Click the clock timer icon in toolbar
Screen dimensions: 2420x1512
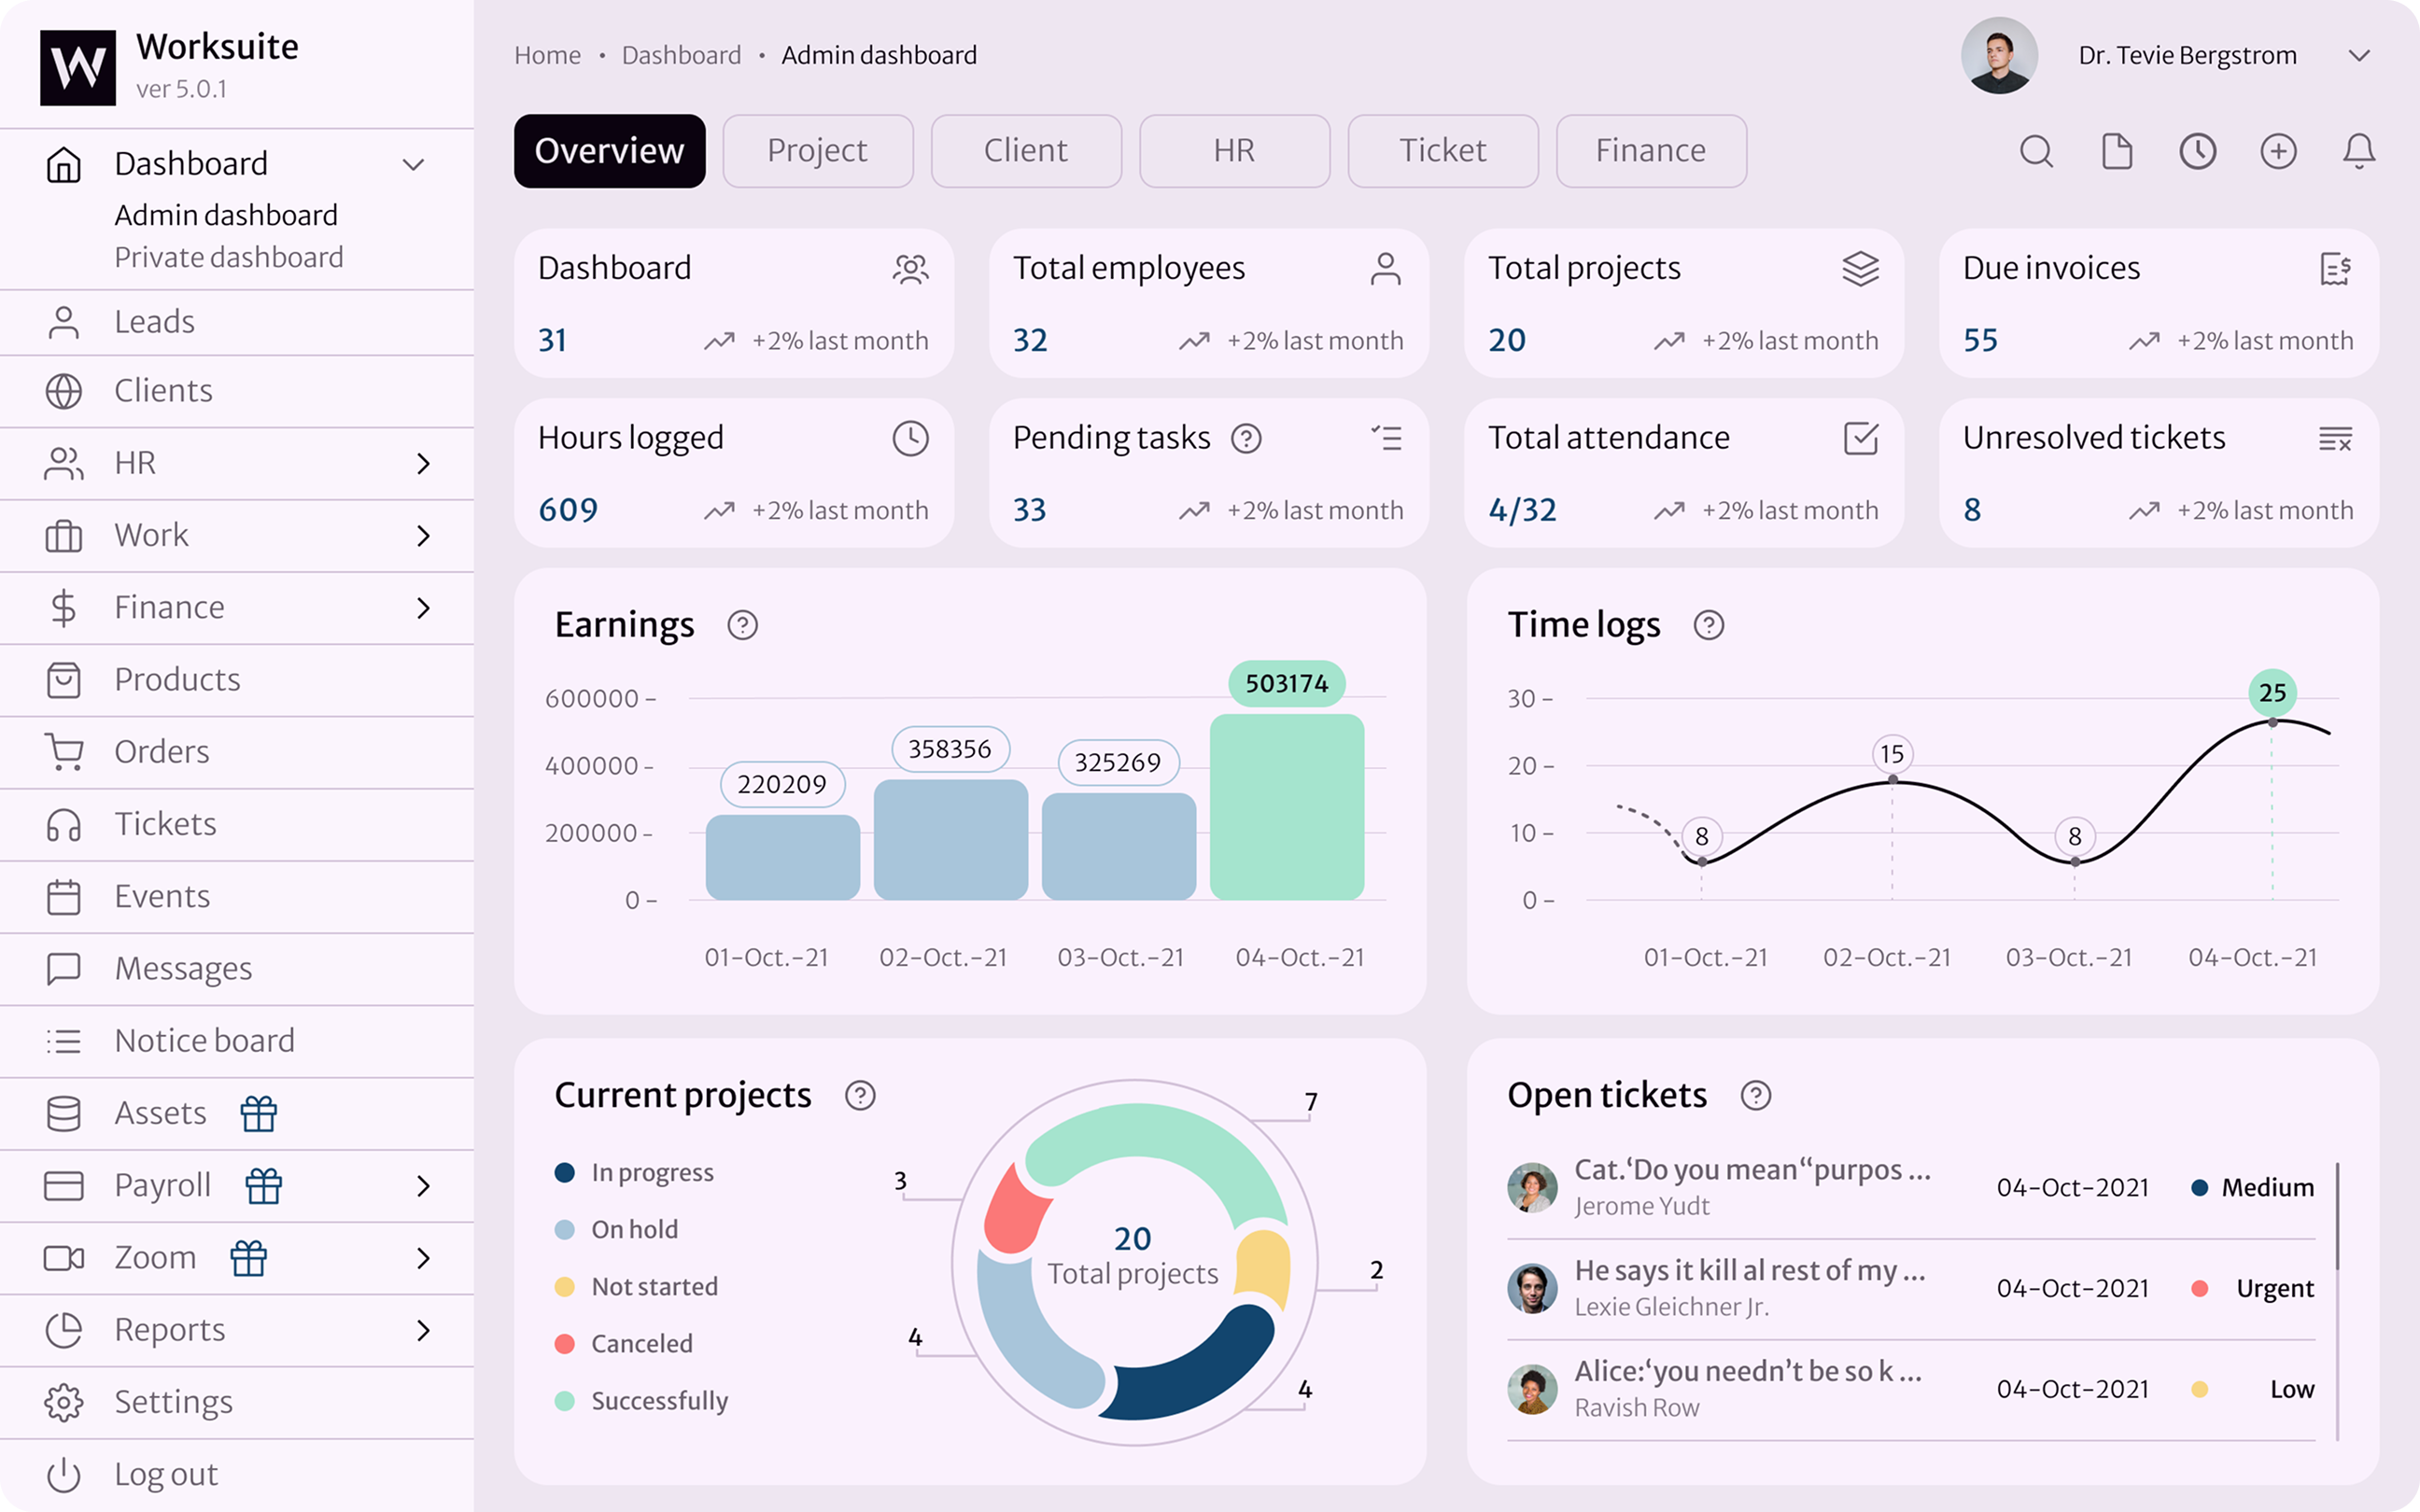point(2197,151)
